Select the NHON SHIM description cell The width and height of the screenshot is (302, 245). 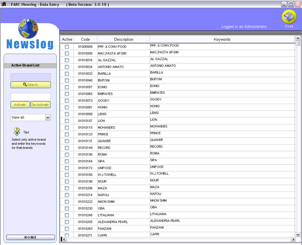123,201
